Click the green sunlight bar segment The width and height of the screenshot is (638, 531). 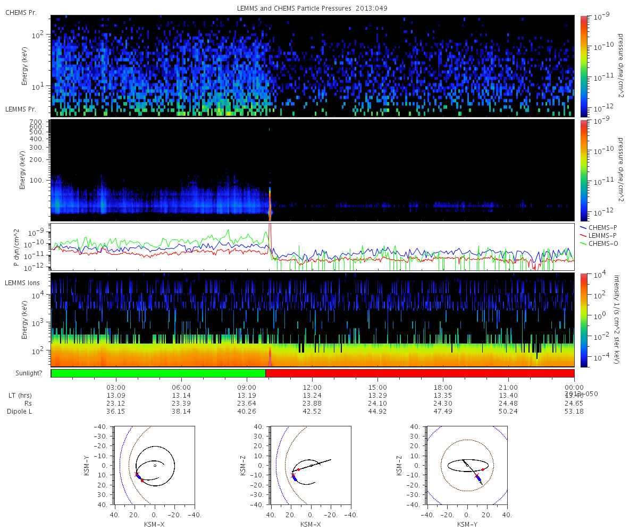158,373
